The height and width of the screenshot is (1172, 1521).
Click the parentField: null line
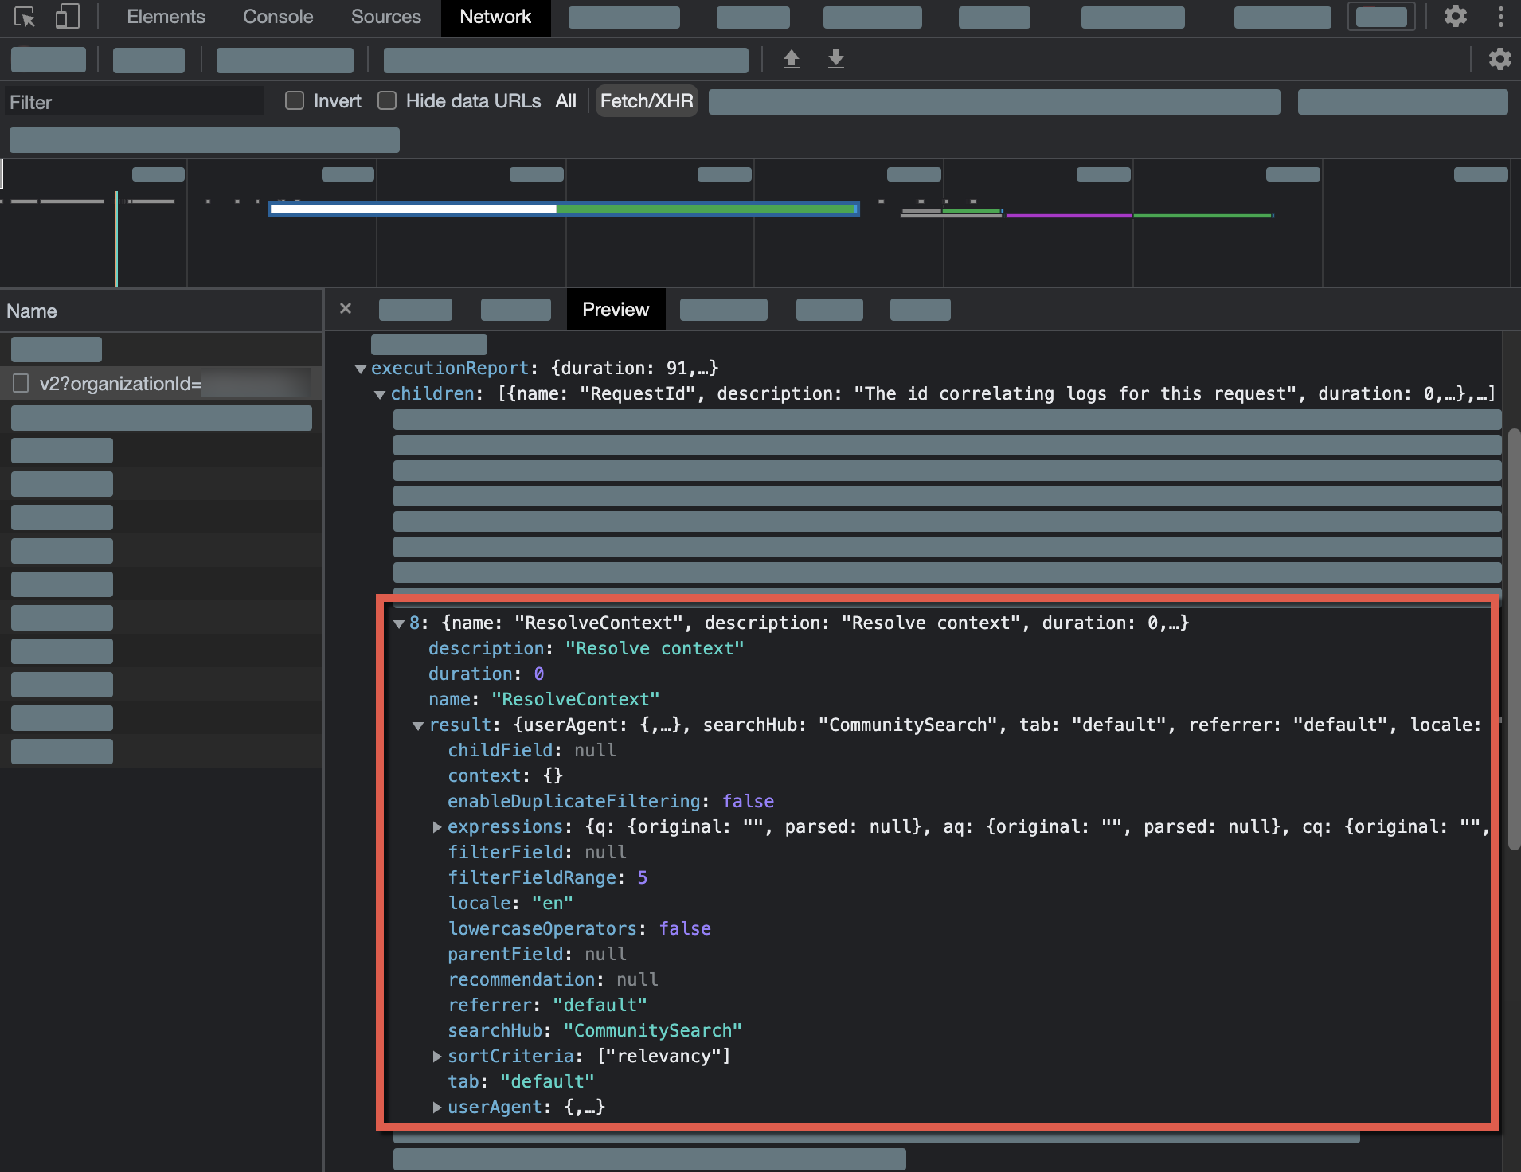[x=537, y=954]
